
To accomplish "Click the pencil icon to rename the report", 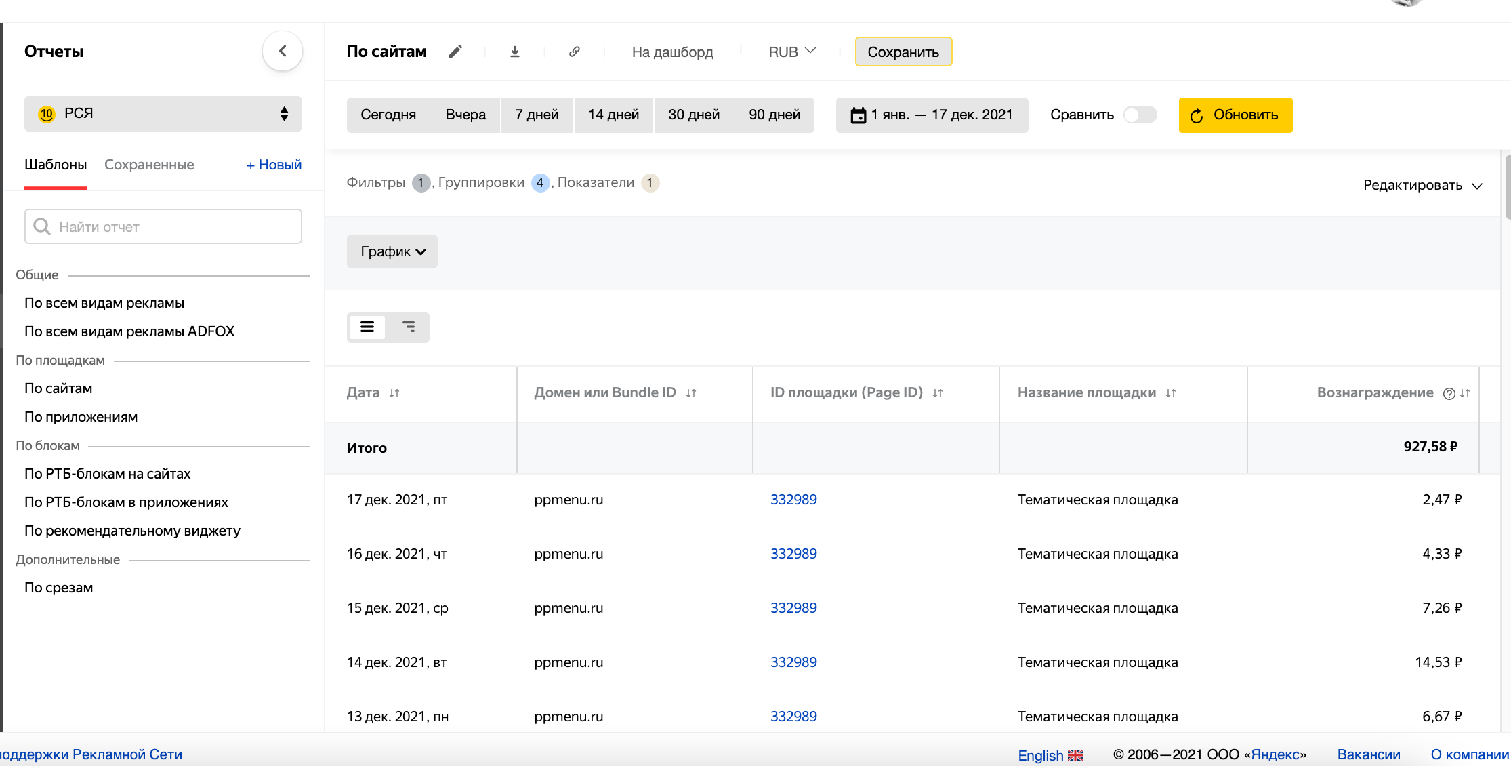I will pos(455,52).
